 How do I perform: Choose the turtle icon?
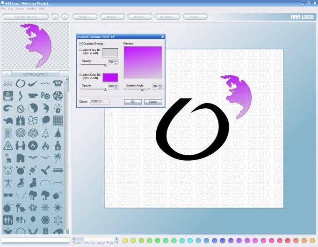click(8, 121)
